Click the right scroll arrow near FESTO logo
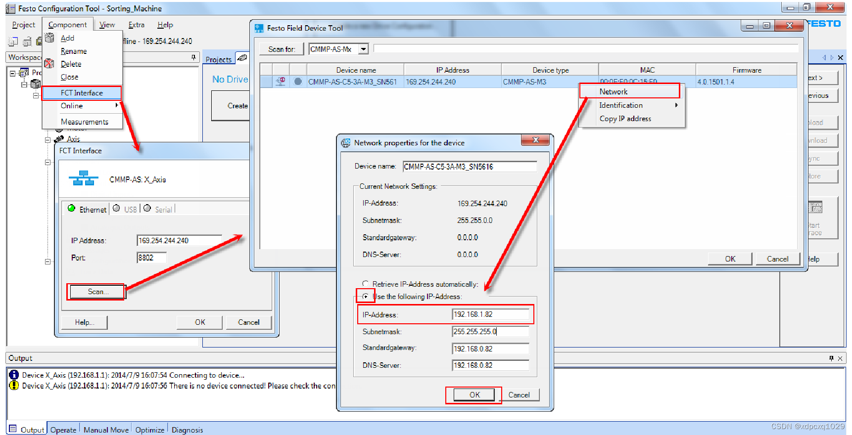 832,58
